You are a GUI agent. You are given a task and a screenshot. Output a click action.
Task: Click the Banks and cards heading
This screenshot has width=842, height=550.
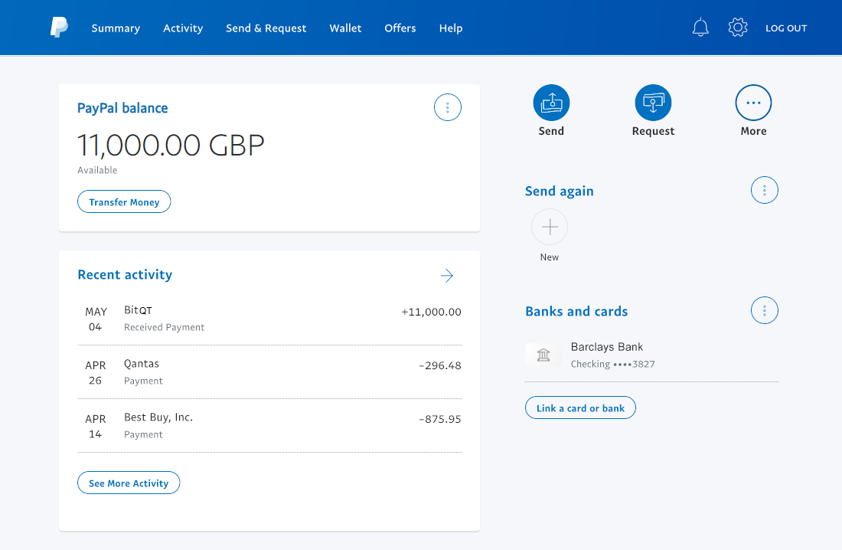click(x=576, y=311)
